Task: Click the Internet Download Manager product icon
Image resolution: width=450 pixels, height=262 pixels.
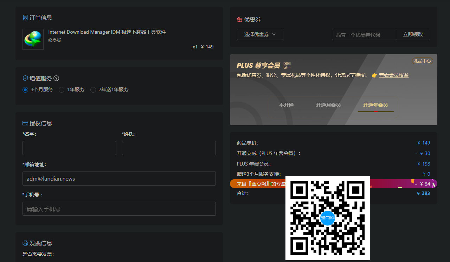Action: click(33, 39)
